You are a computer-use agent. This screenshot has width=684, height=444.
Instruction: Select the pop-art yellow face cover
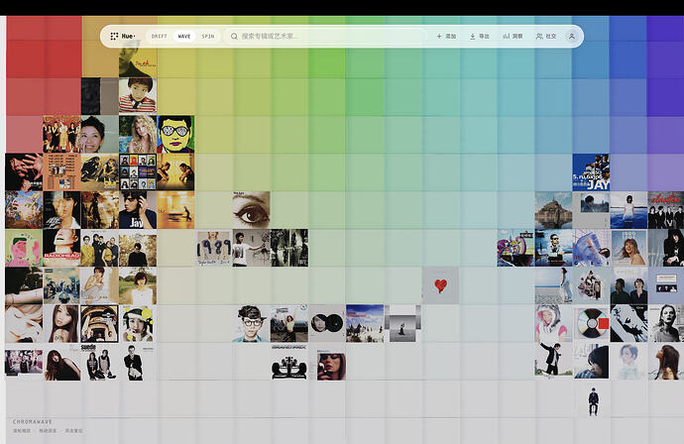click(175, 135)
